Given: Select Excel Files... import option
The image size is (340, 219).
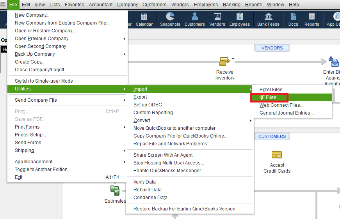Looking at the screenshot, I should pyautogui.click(x=292, y=90).
